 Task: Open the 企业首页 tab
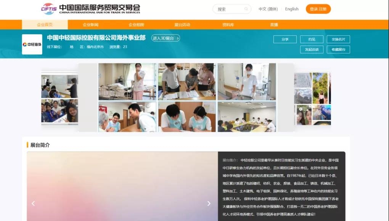click(x=45, y=25)
